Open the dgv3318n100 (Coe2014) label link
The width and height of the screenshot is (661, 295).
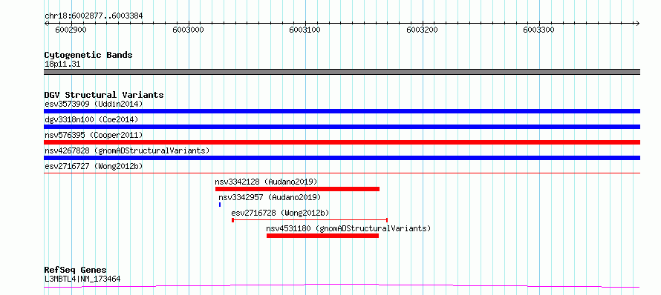[x=91, y=119]
